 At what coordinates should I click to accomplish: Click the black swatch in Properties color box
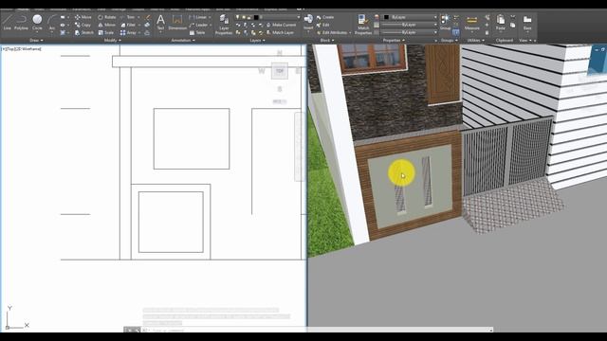click(x=386, y=17)
